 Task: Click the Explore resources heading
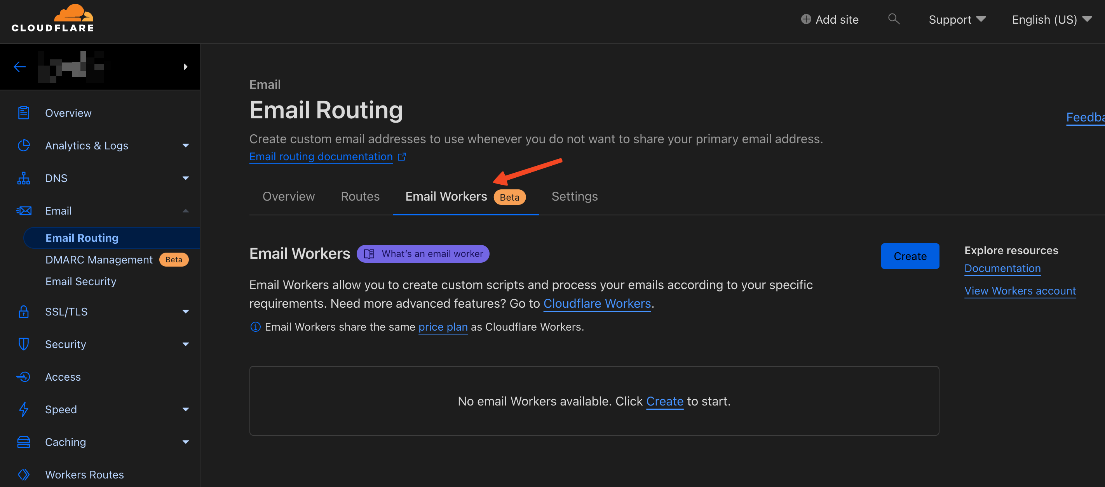pyautogui.click(x=1011, y=251)
